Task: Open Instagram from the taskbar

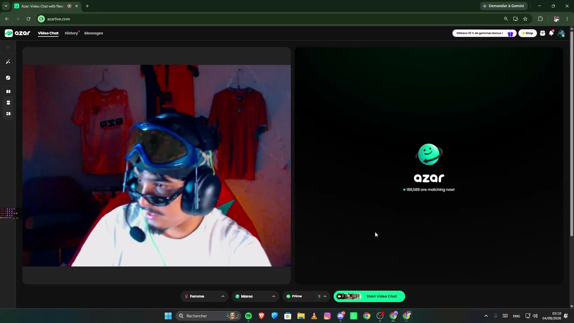Action: point(327,316)
